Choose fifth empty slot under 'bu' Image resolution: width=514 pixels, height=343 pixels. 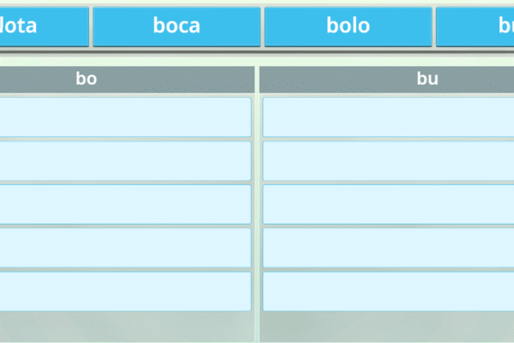388,292
